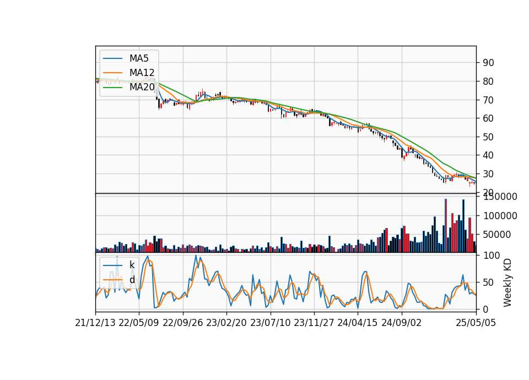Click the 24/04/15 date tick label

click(x=358, y=323)
